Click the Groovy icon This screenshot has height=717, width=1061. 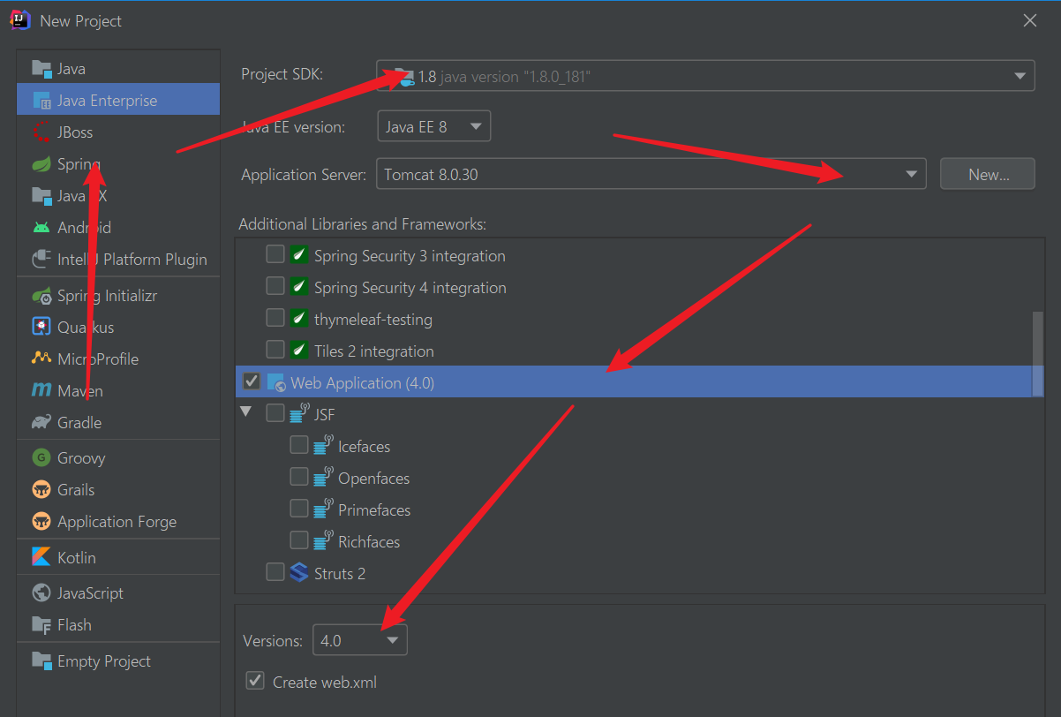[x=41, y=457]
